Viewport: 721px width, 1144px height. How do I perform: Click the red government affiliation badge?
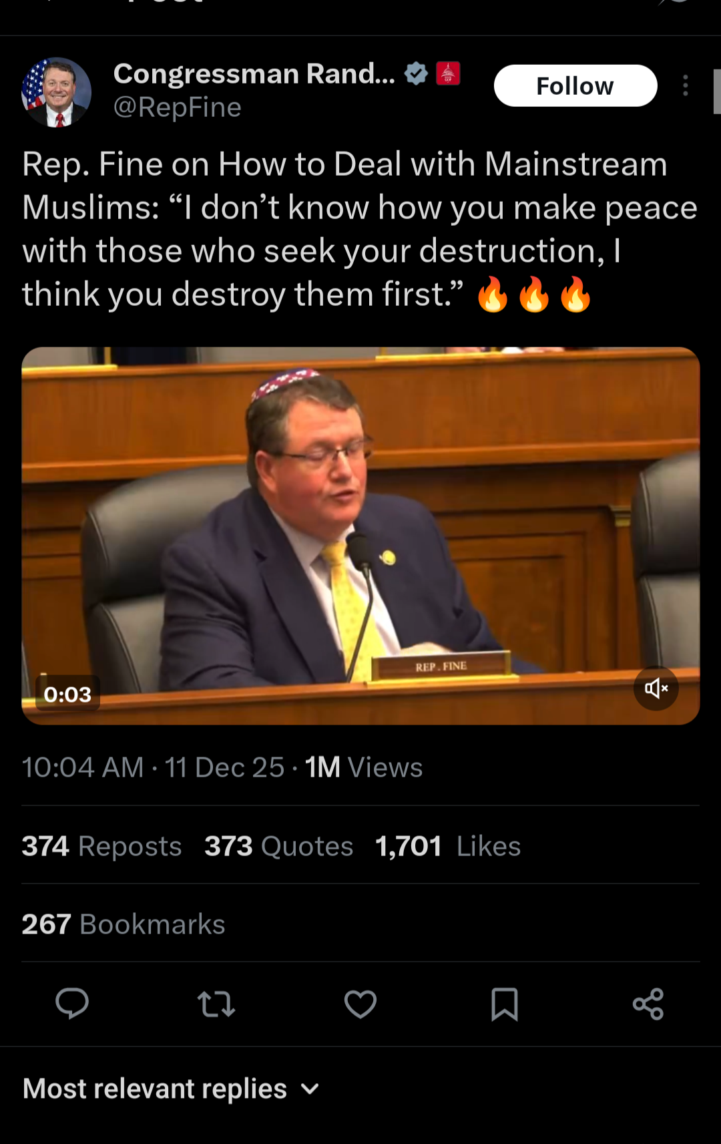point(448,73)
